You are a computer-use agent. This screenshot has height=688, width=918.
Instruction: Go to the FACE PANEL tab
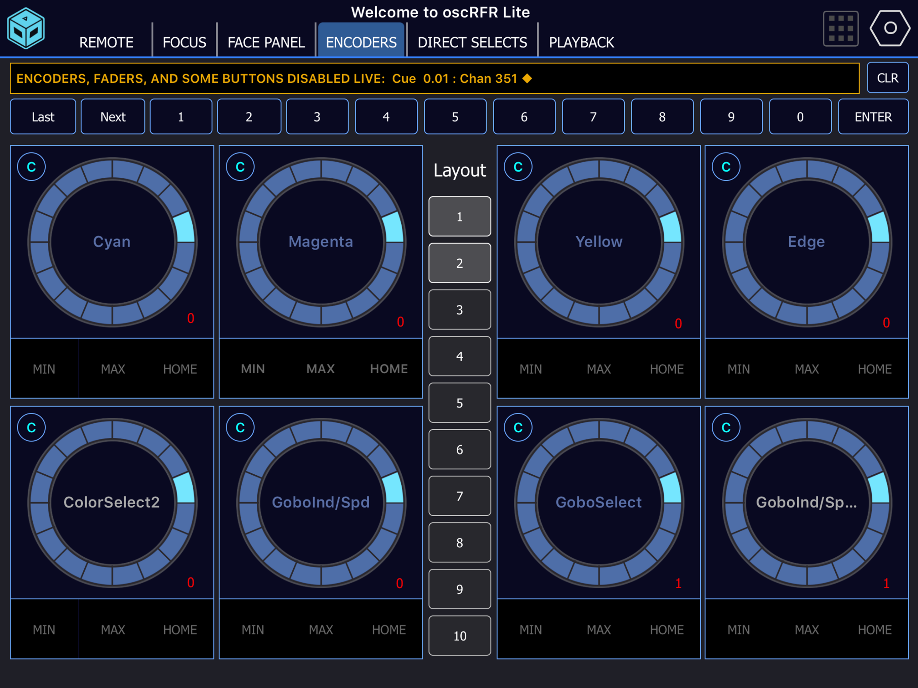click(266, 42)
